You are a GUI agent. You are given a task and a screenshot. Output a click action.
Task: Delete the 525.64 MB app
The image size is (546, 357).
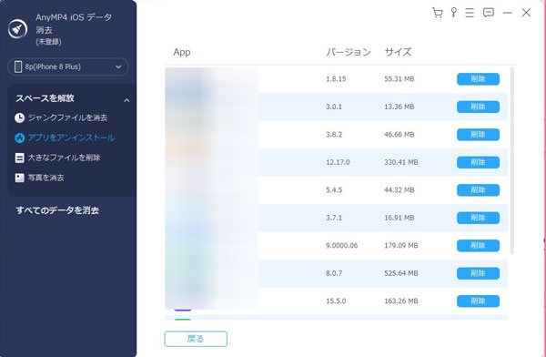pos(478,273)
